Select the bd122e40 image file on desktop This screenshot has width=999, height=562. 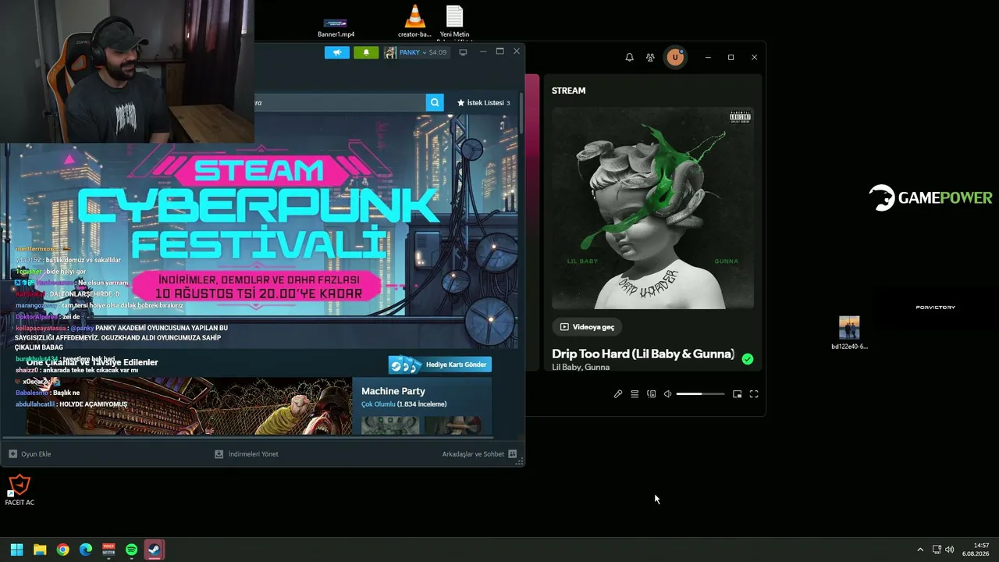coord(849,333)
